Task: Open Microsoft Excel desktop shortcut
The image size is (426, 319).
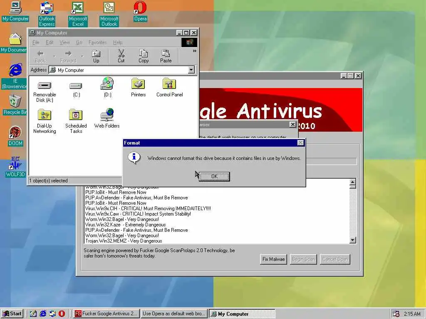Action: [x=78, y=14]
